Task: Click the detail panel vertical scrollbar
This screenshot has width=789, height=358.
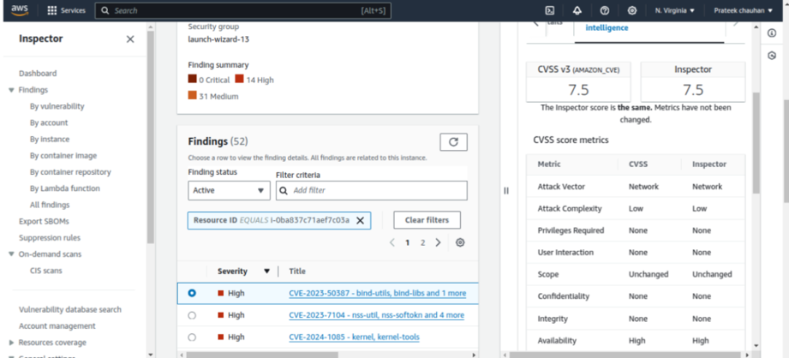Action: coord(756,143)
